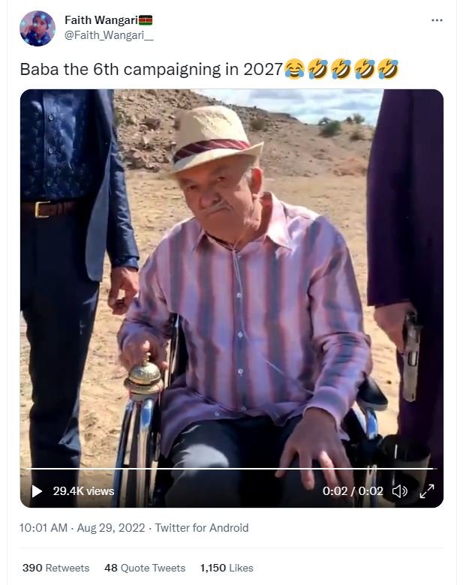
Task: Mute the video using the speaker icon
Action: (400, 491)
